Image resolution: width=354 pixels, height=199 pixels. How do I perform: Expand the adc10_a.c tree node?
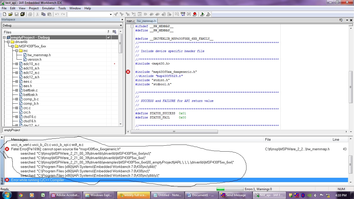tap(17, 64)
